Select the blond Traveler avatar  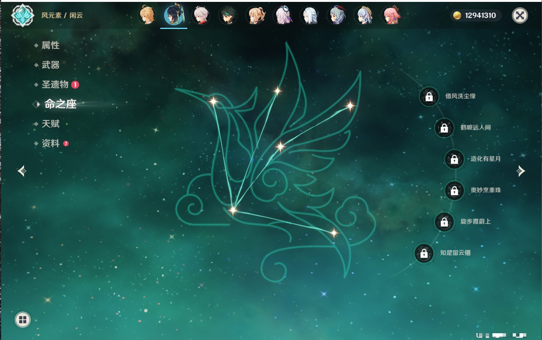click(x=147, y=15)
